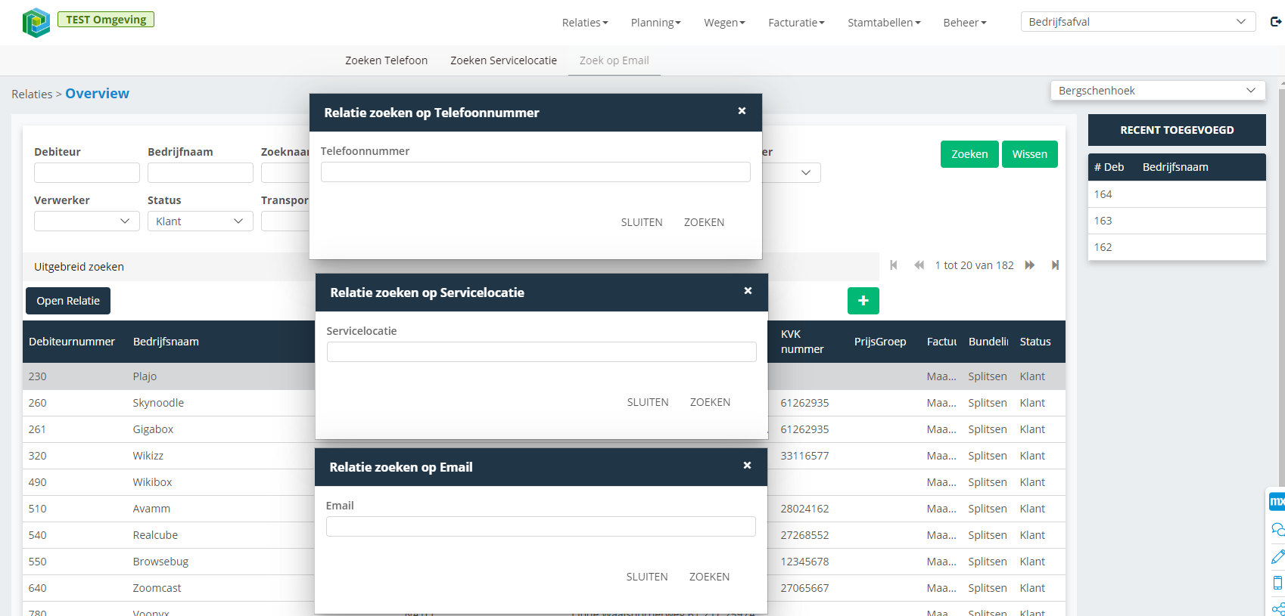Sort by Debiteurnummer column header

(x=72, y=342)
